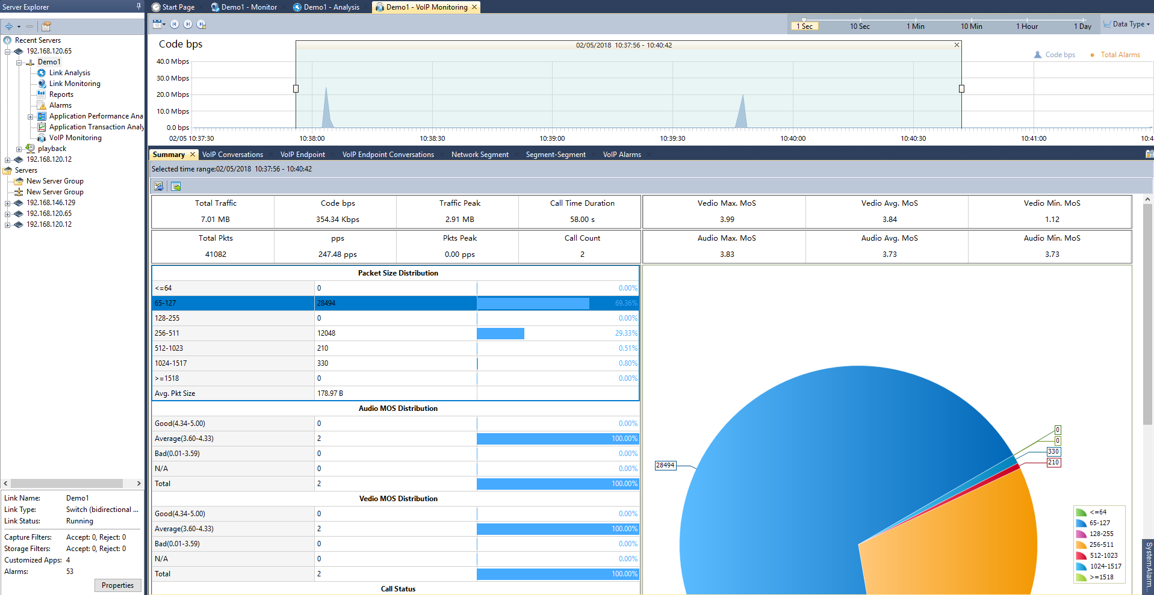1154x595 pixels.
Task: Pin the Server Explorer panel
Action: point(138,6)
